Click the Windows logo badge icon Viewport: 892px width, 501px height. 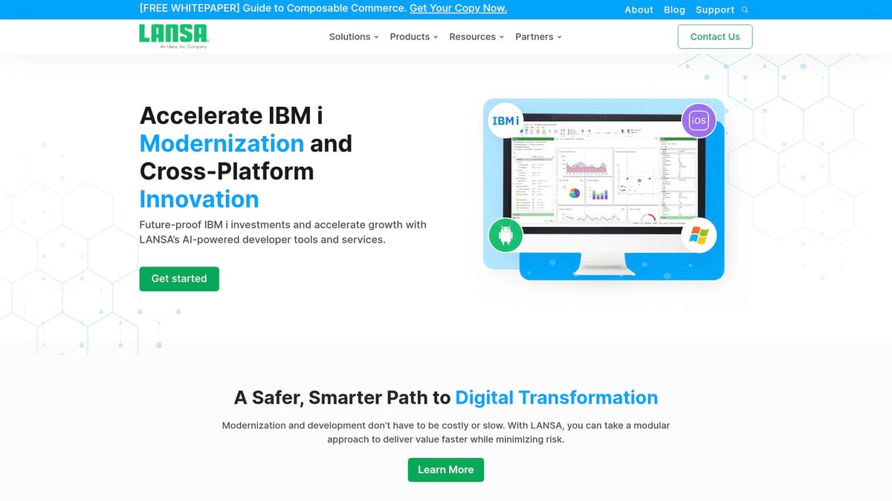(699, 235)
